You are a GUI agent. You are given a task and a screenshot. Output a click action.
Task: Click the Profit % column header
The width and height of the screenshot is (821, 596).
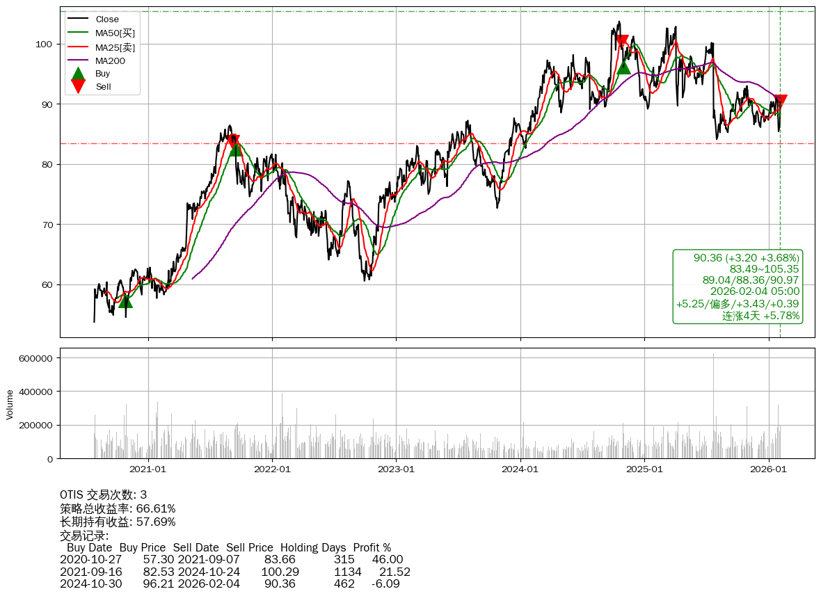point(372,548)
